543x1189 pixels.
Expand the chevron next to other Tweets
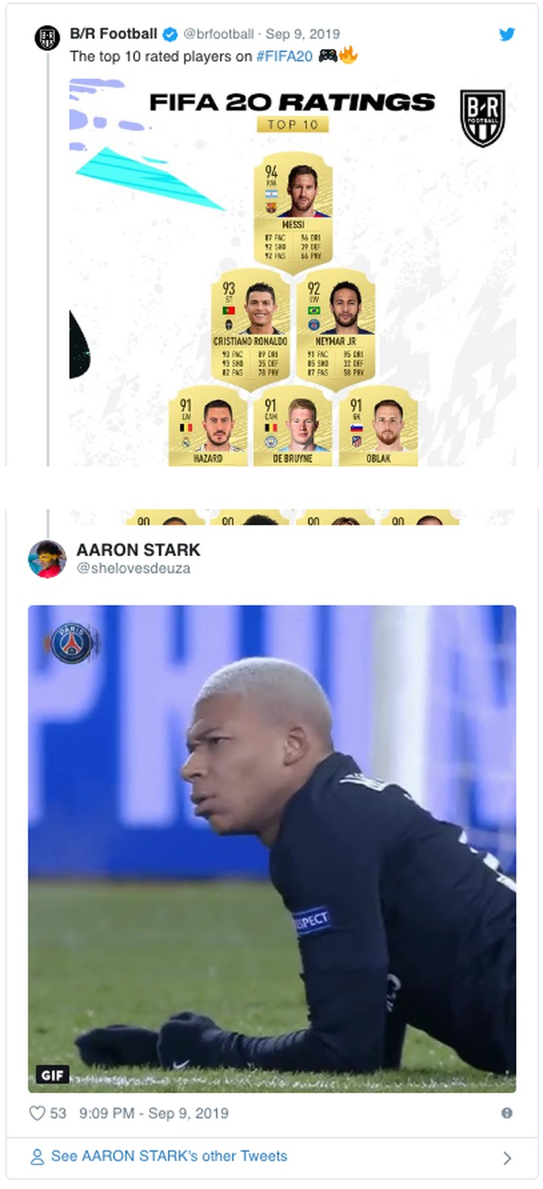(507, 1158)
